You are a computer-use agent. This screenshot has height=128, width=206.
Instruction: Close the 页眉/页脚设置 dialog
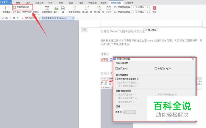coord(193,59)
